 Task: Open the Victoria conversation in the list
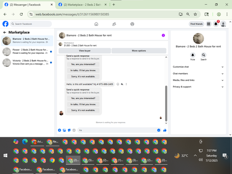coord(27,63)
